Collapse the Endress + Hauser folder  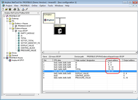coord(10,24)
